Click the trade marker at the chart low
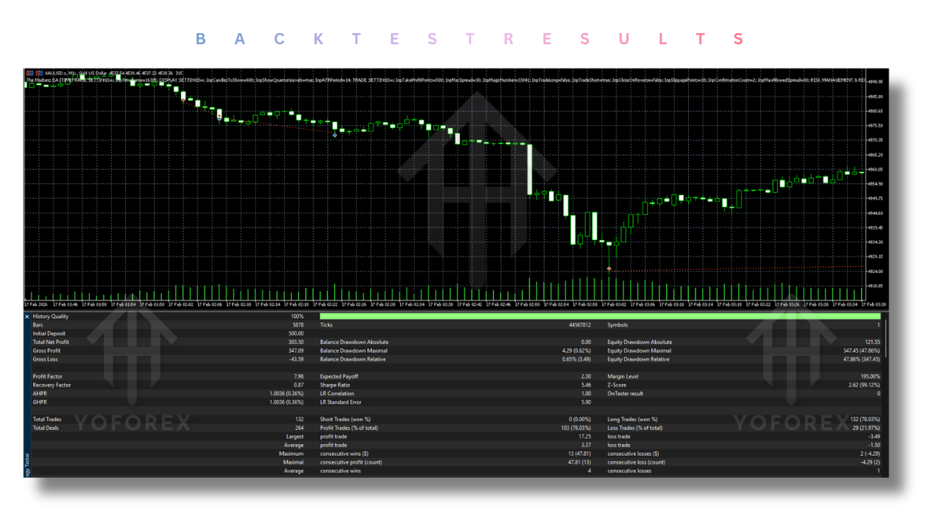 (609, 269)
